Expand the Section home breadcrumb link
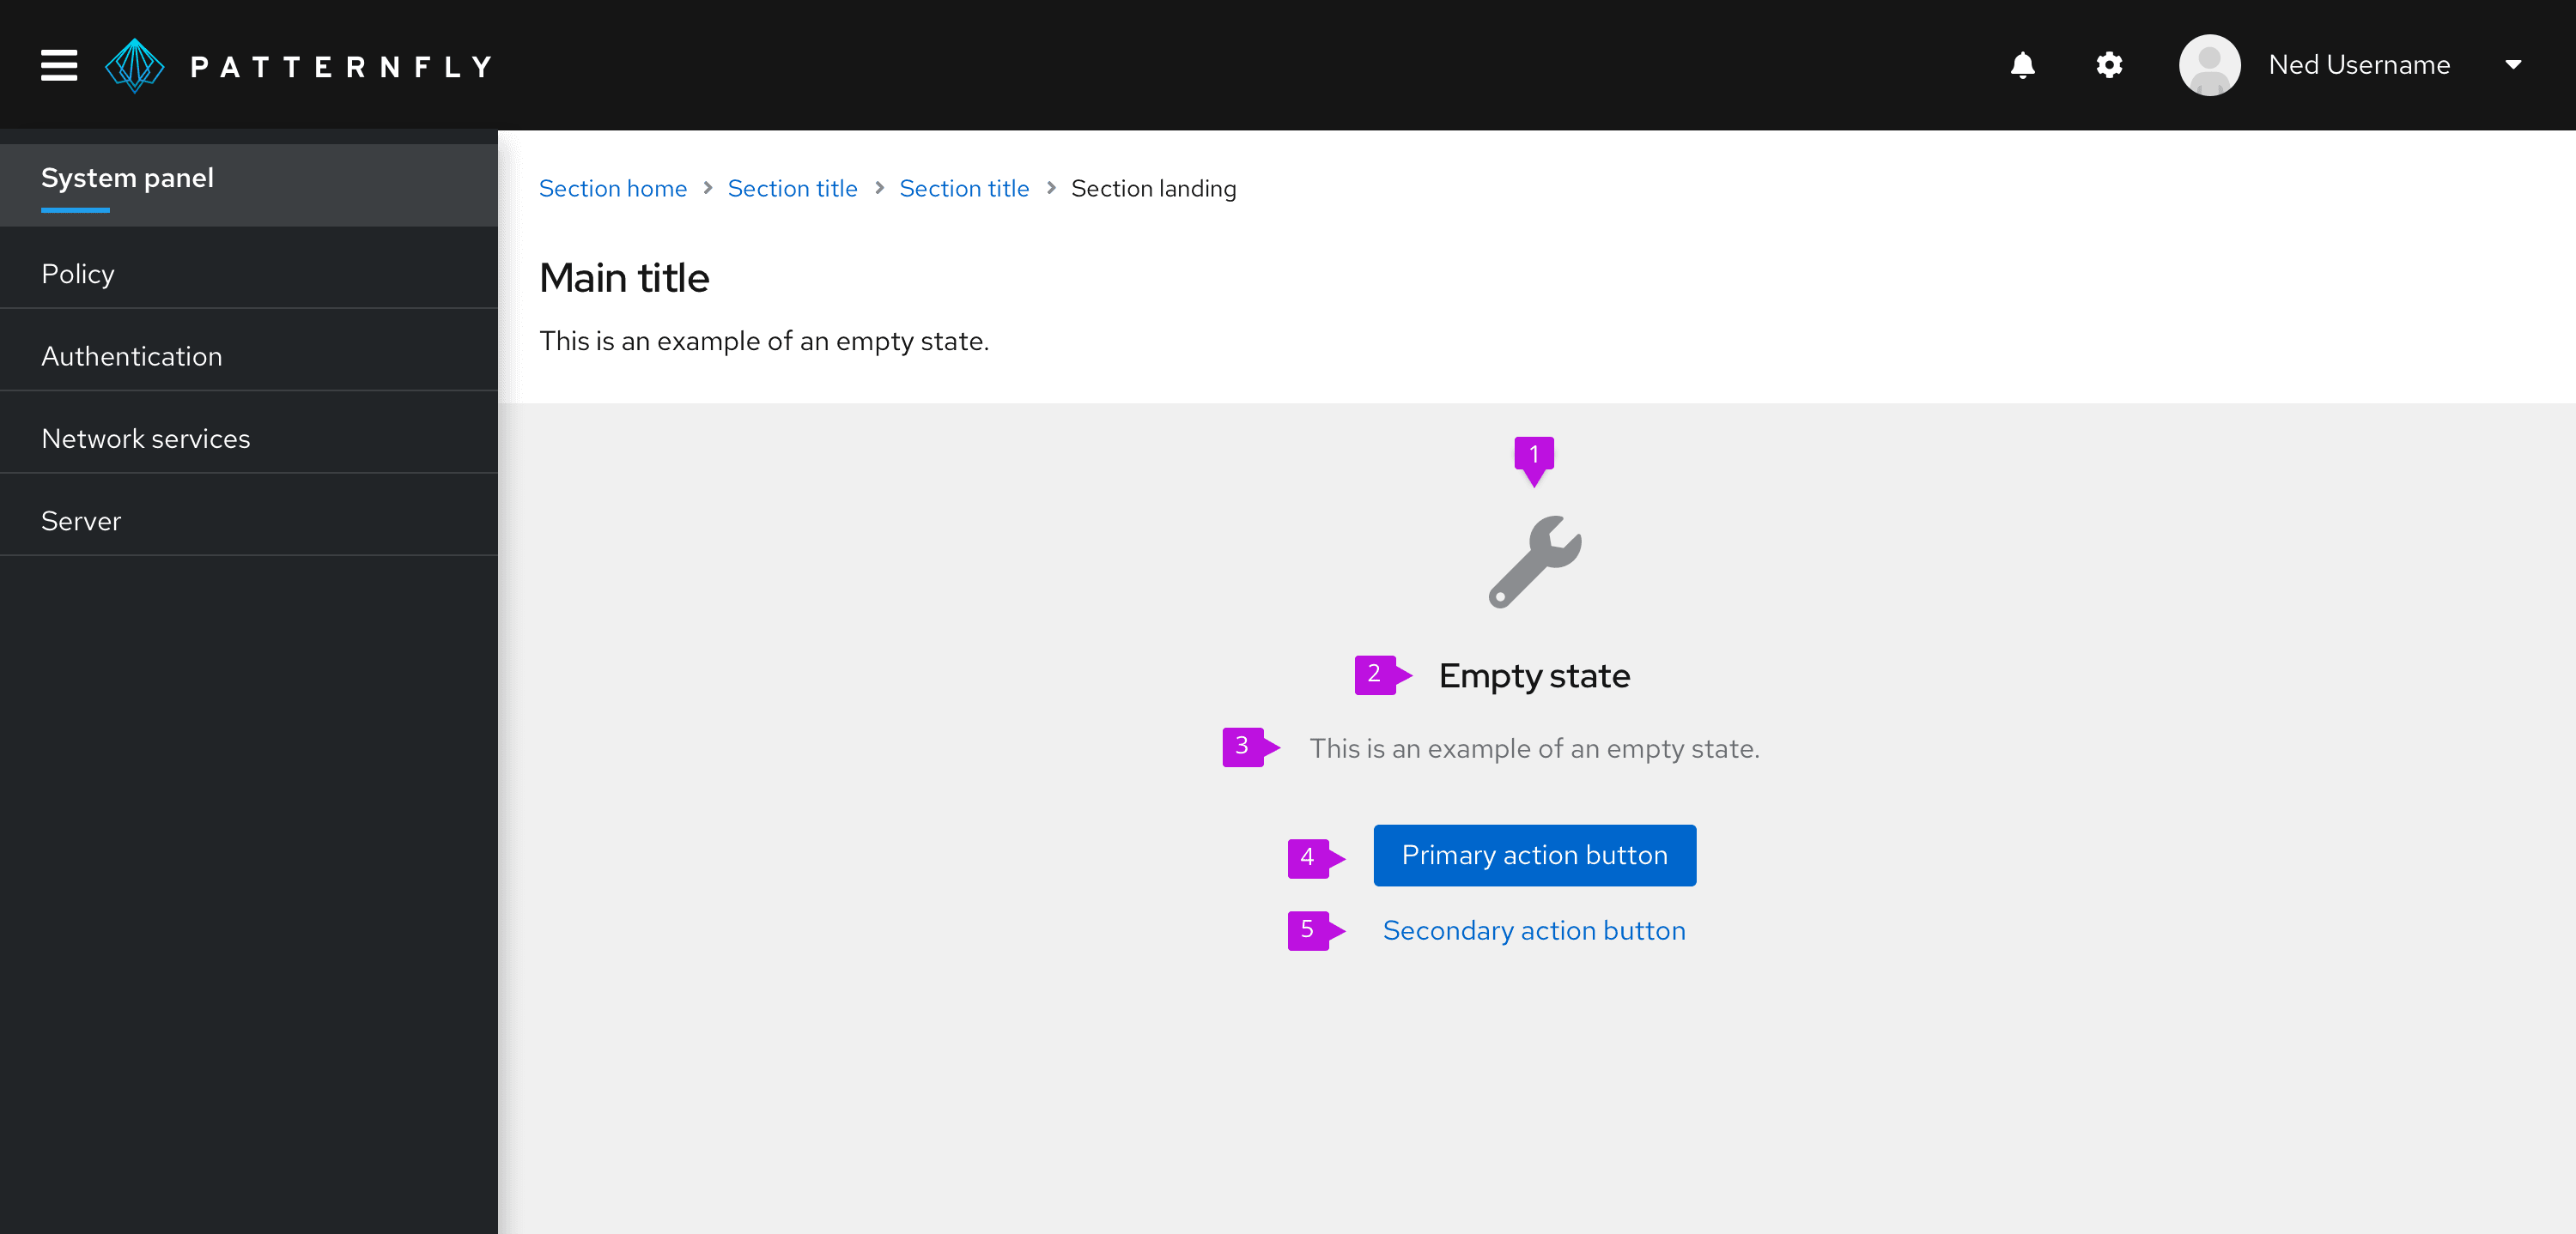The width and height of the screenshot is (2576, 1234). pos(613,189)
